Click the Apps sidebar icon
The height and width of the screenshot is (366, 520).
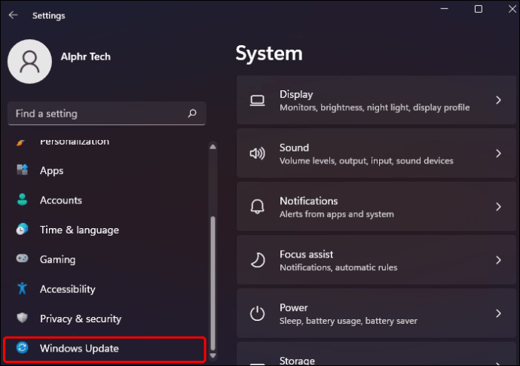pyautogui.click(x=23, y=171)
